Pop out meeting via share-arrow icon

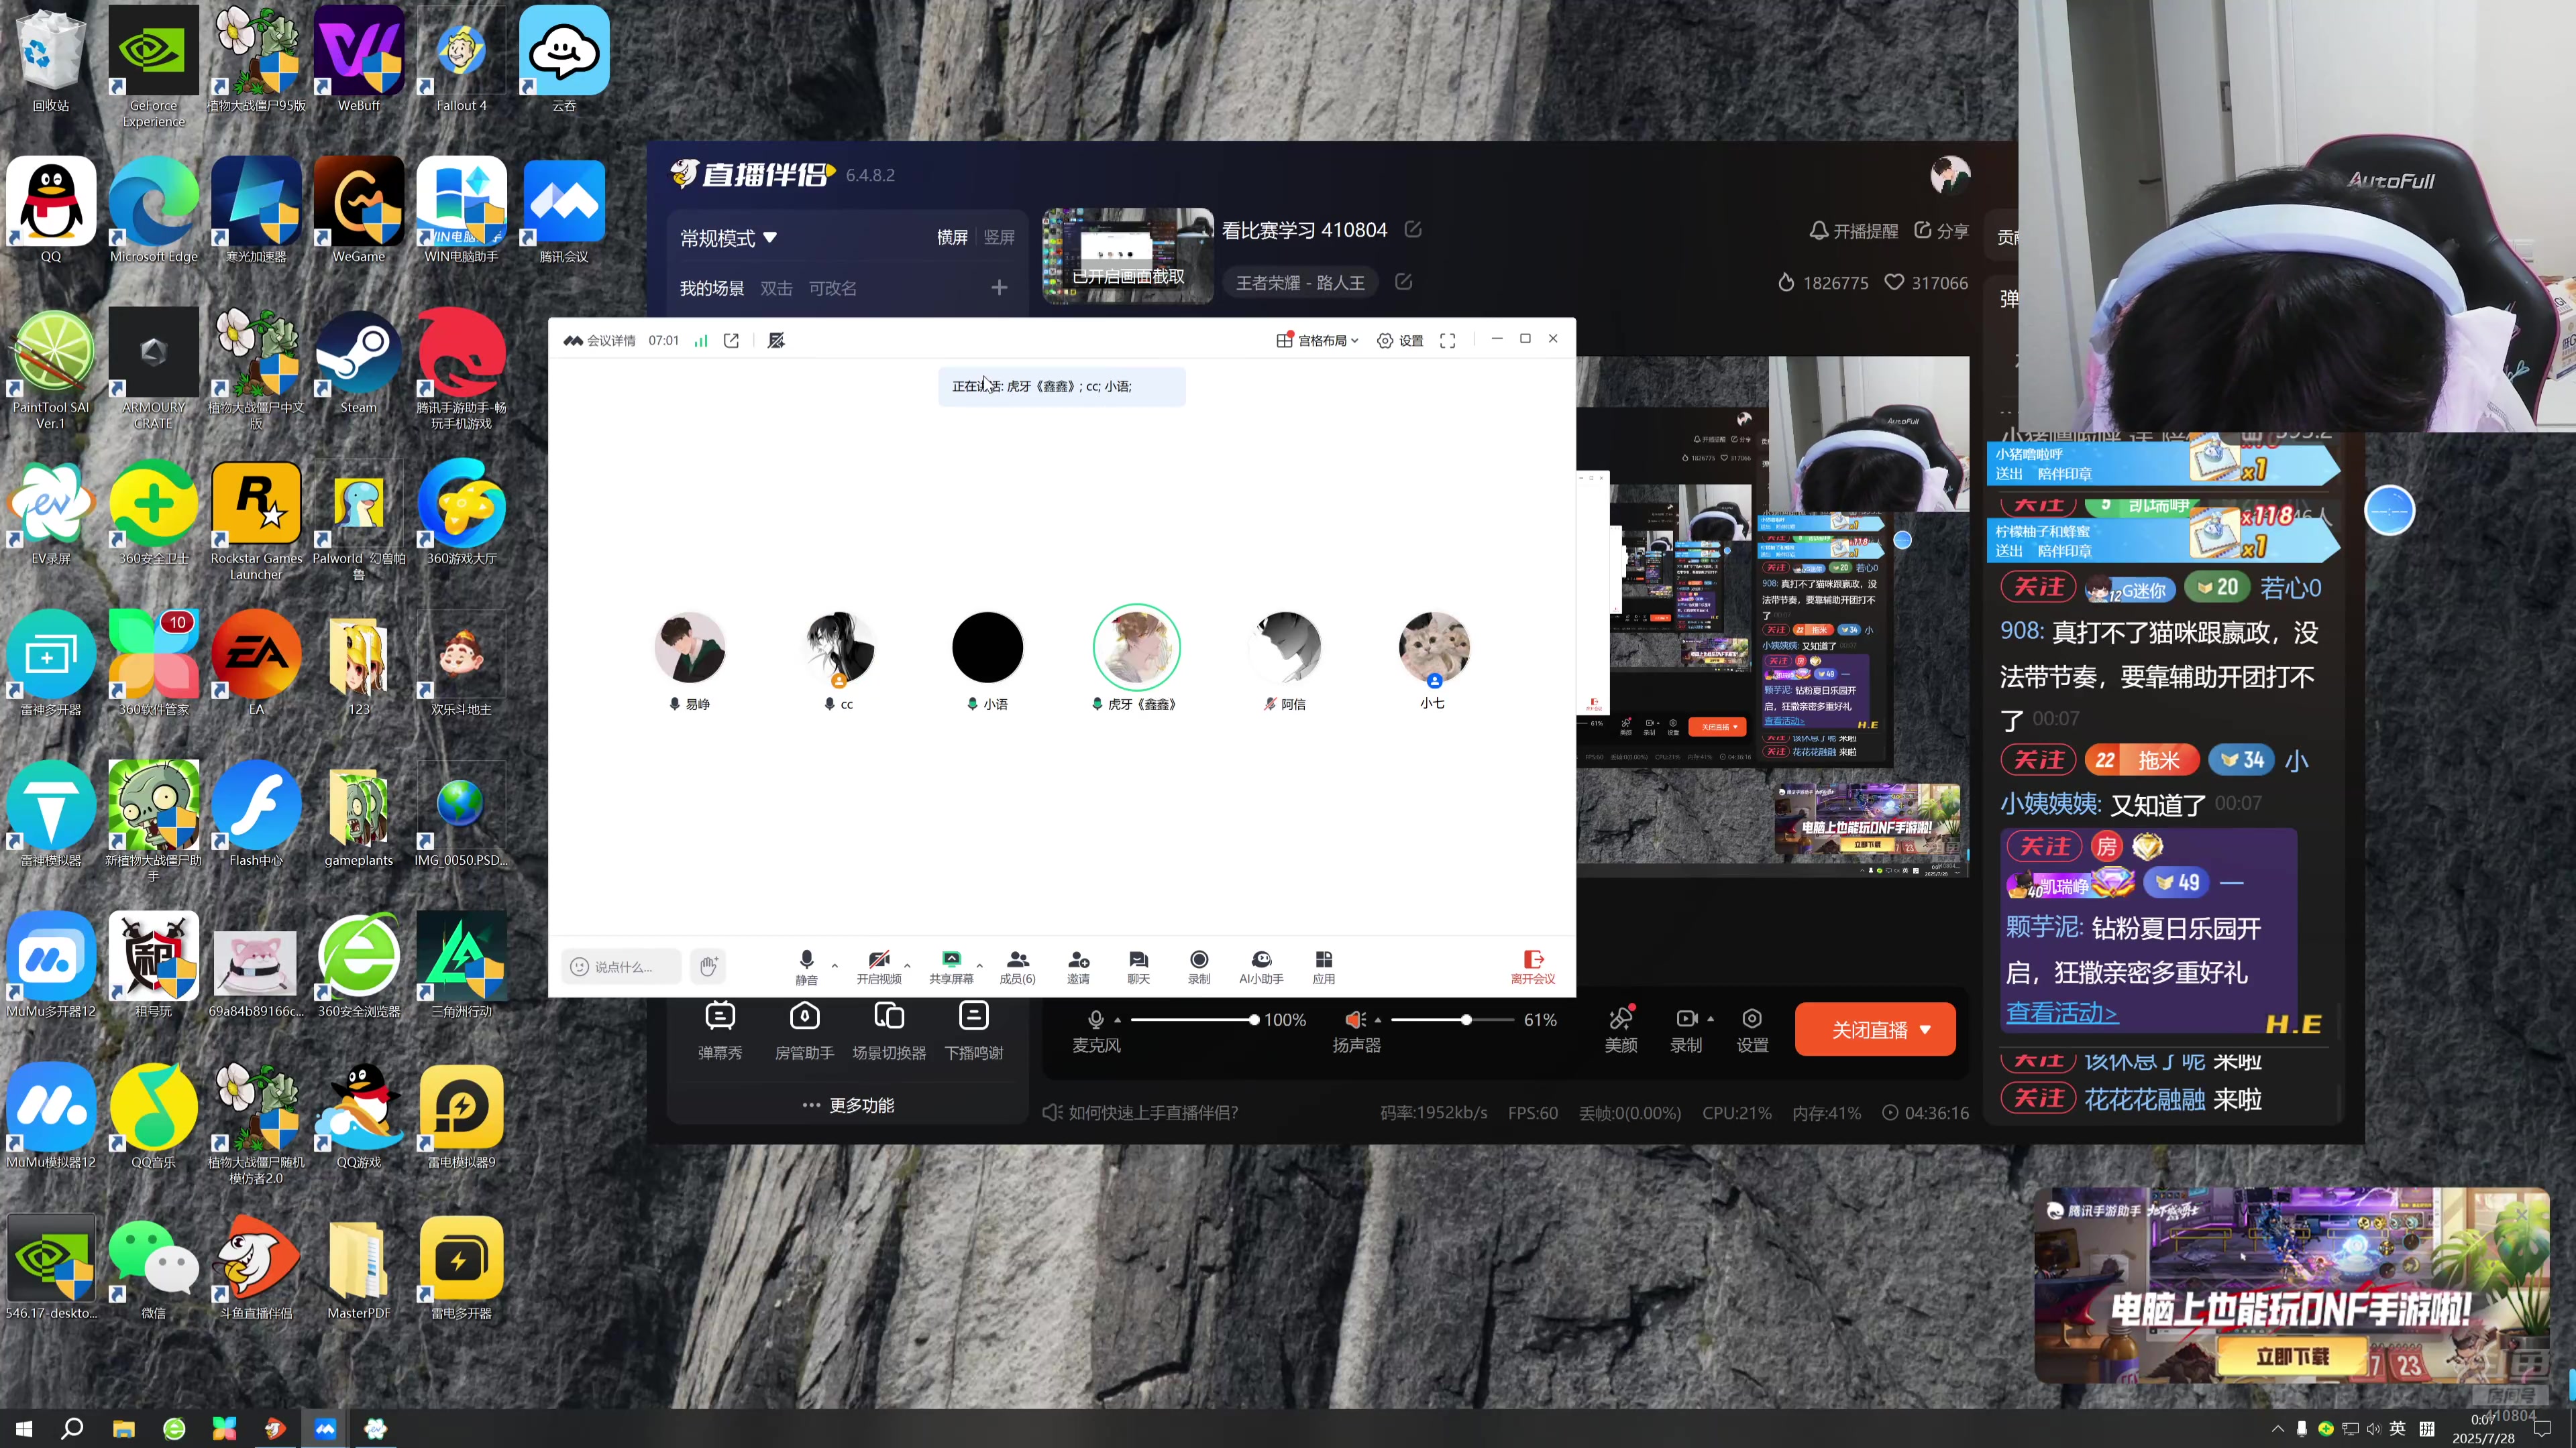point(731,341)
